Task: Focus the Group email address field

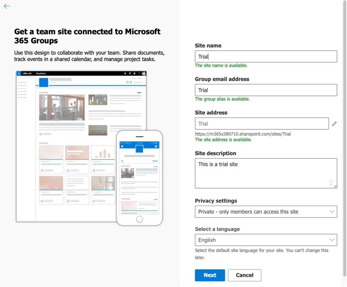Action: [x=266, y=90]
